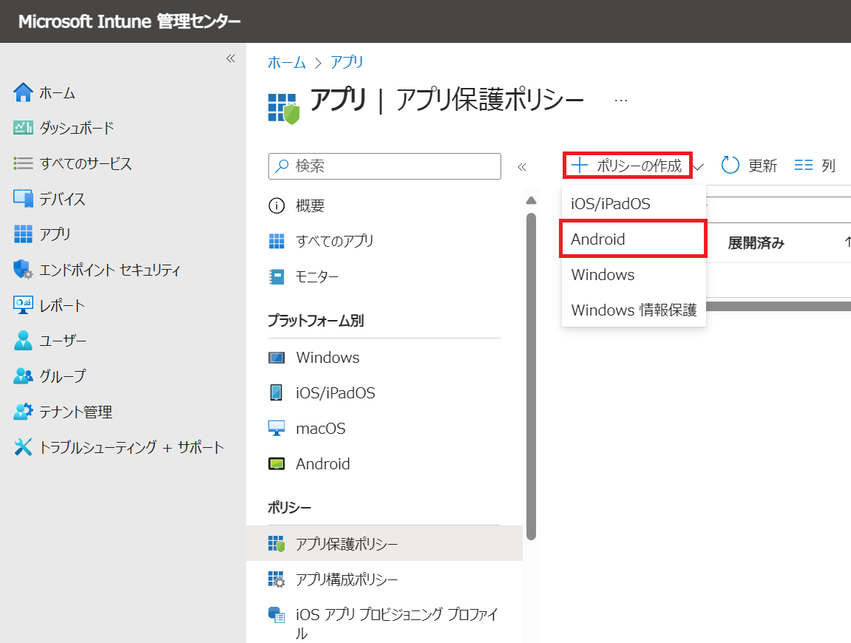Image resolution: width=851 pixels, height=643 pixels.
Task: Click the 概要 text in the sub-menu
Action: coord(310,205)
